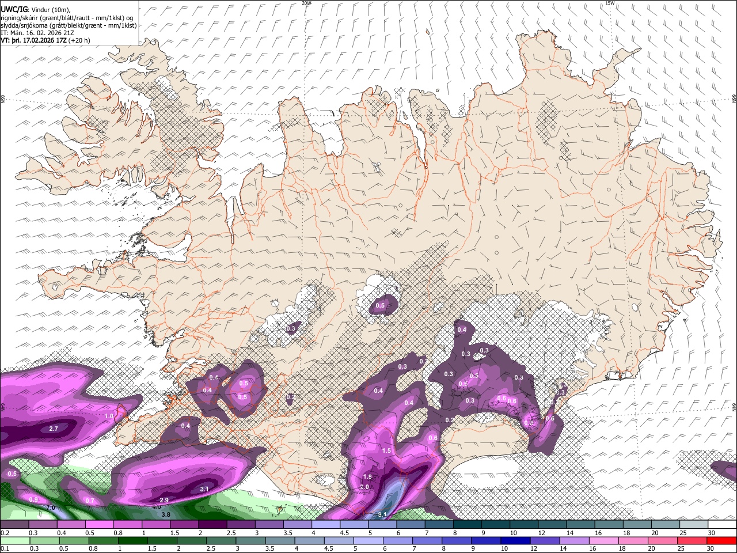Pick the white swatch labeled 30 in the upper scale
This screenshot has width=737, height=553.
point(722,524)
